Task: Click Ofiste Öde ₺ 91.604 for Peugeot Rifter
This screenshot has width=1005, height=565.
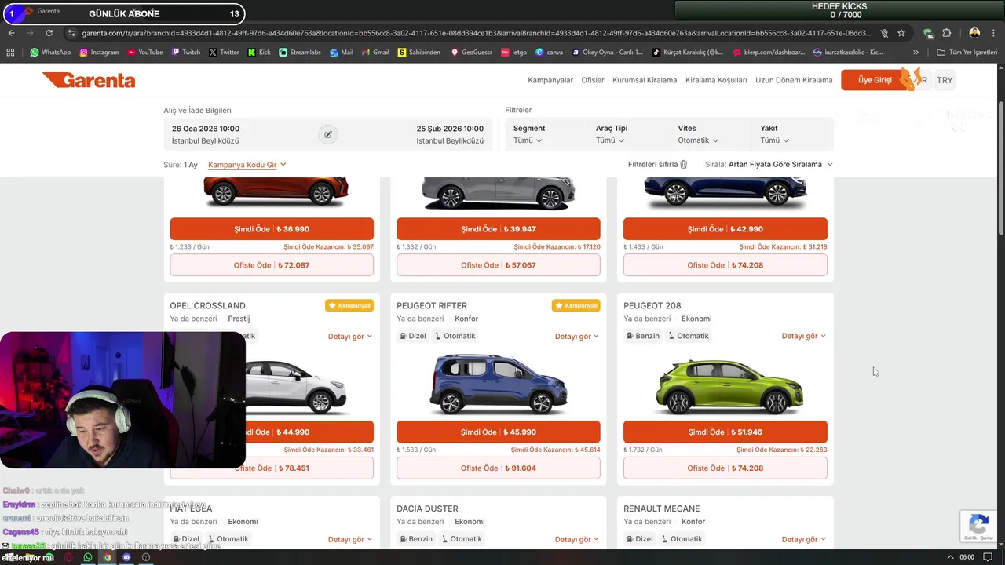Action: point(499,468)
